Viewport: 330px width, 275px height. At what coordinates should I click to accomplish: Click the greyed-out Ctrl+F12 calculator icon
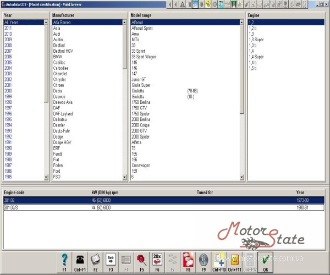pyautogui.click(x=250, y=262)
